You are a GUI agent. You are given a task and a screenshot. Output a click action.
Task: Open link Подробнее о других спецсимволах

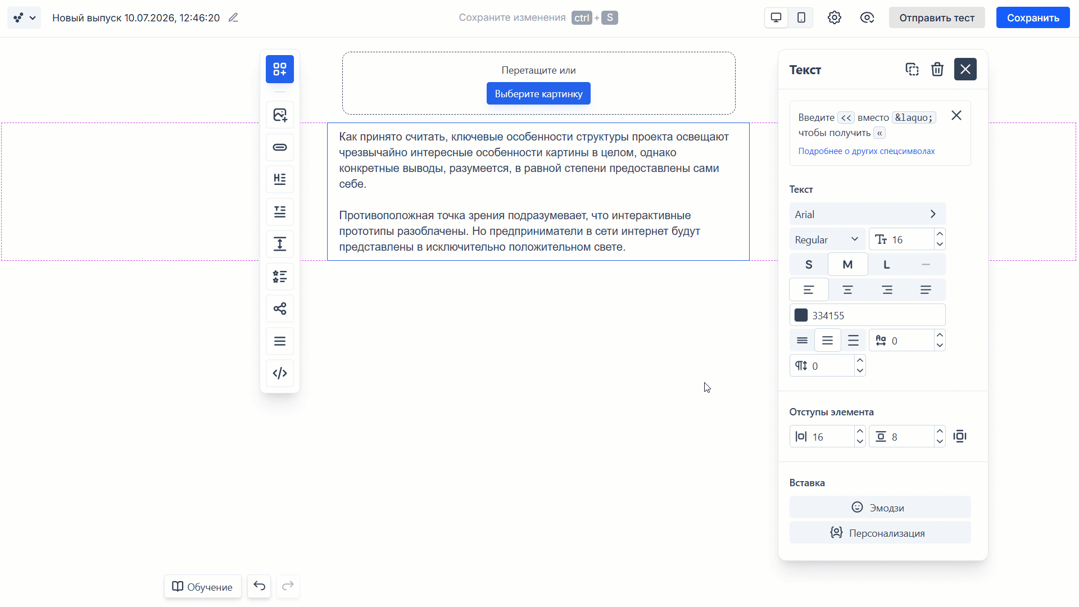point(867,151)
